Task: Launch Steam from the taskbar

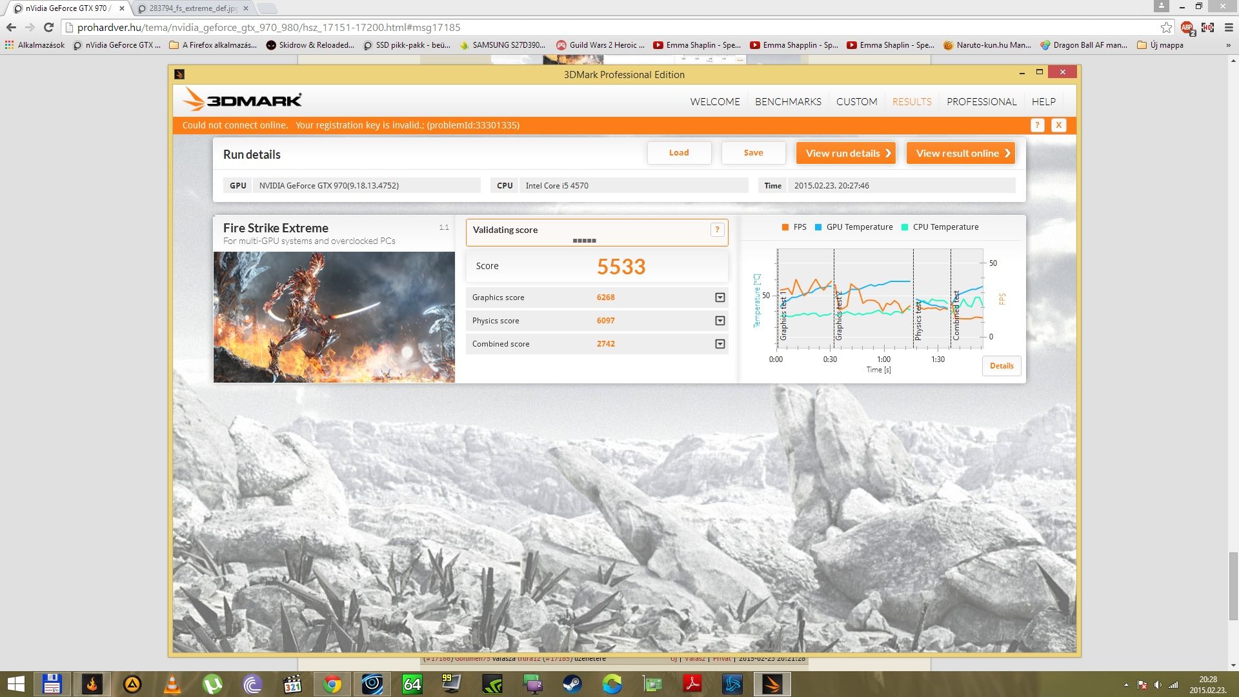Action: coord(572,684)
